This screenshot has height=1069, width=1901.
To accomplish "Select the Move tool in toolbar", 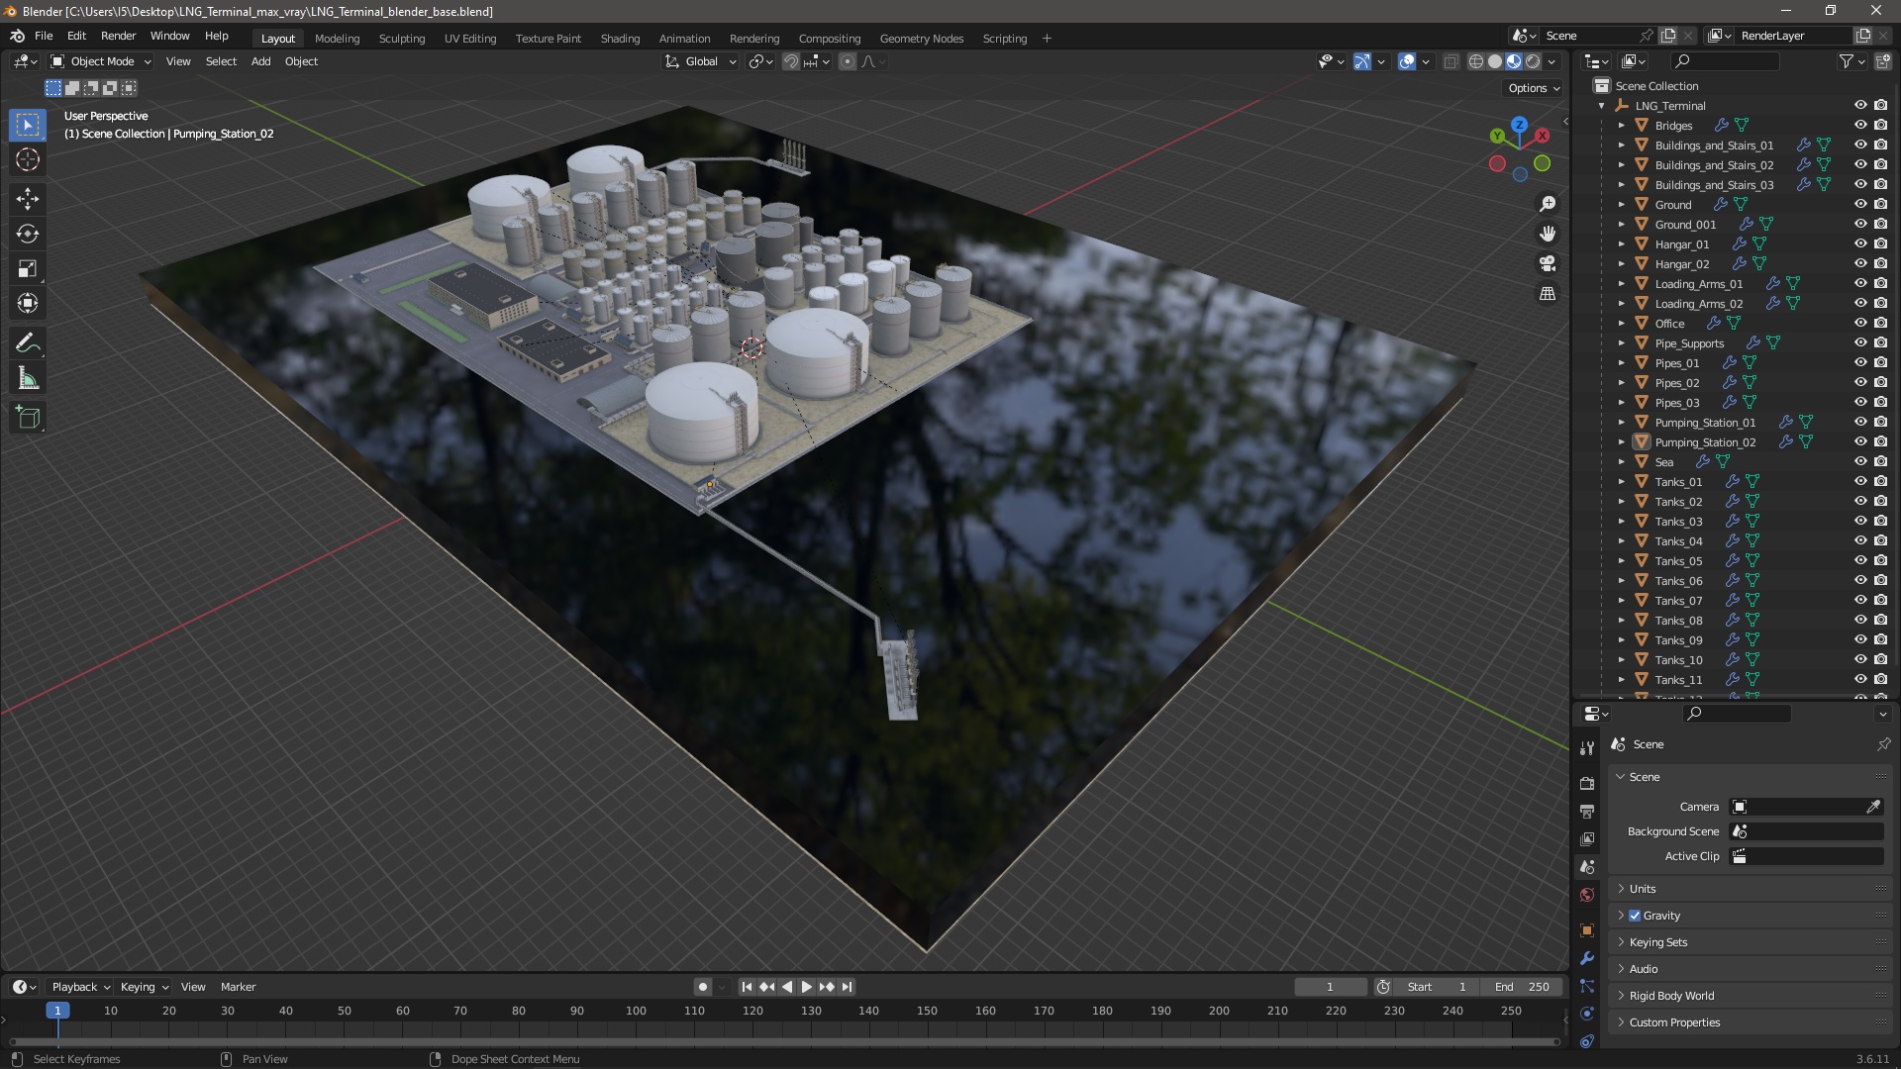I will (28, 199).
